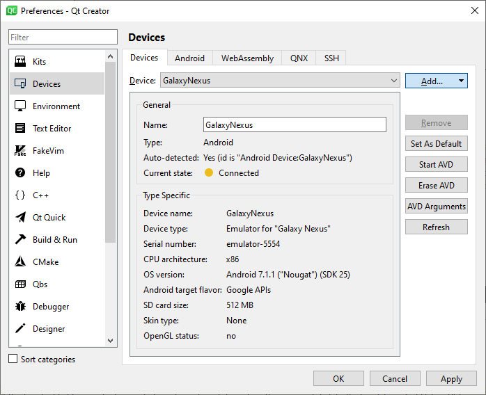486x395 pixels.
Task: Click the Apply button
Action: [x=451, y=378]
